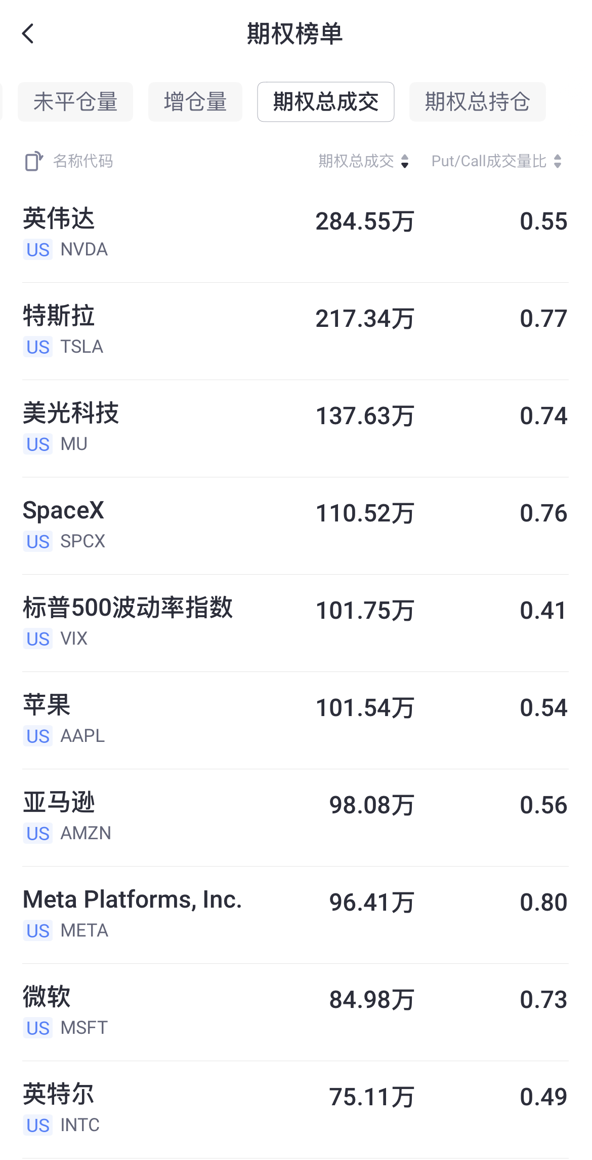Image resolution: width=592 pixels, height=1160 pixels.
Task: Sort by 期权总成交 arrows icon
Action: coord(405,161)
